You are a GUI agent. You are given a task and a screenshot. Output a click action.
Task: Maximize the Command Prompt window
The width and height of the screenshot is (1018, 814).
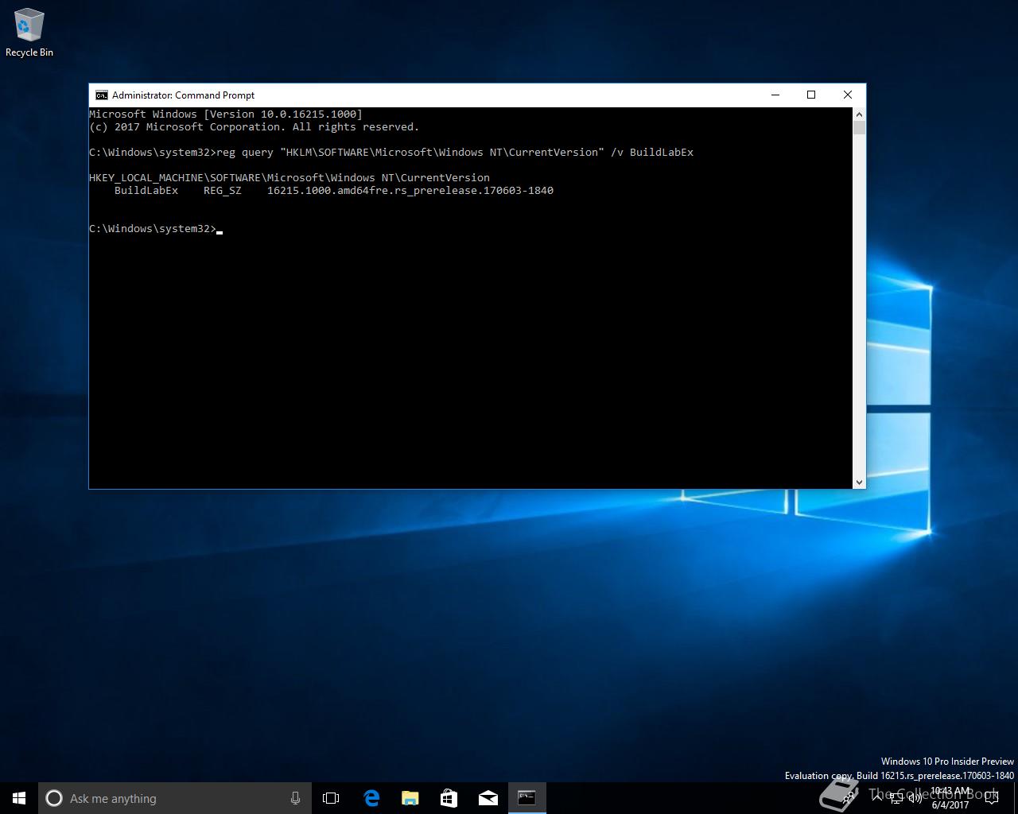(x=811, y=95)
